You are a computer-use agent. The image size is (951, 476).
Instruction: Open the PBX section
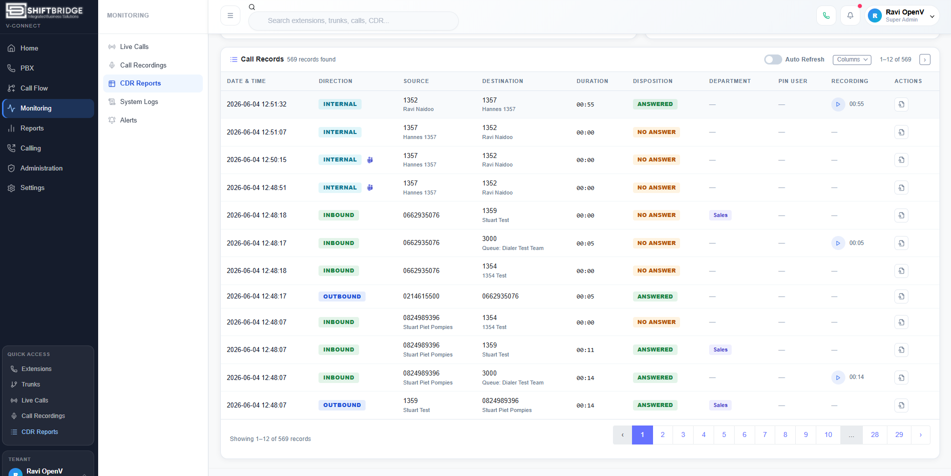(x=48, y=68)
